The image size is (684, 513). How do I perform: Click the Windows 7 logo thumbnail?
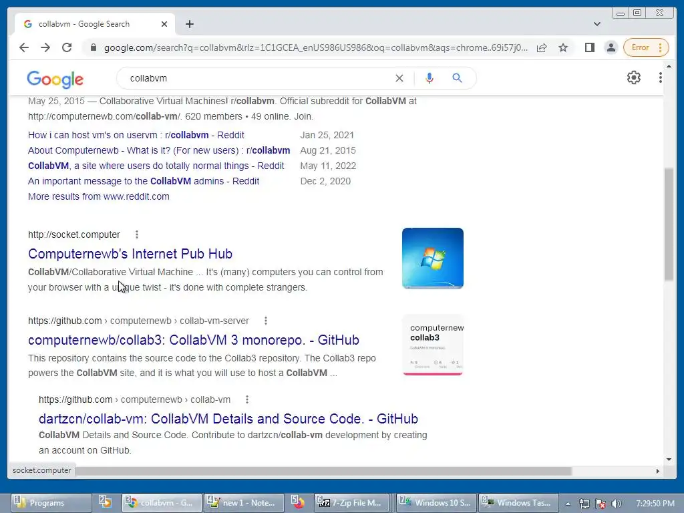433,259
